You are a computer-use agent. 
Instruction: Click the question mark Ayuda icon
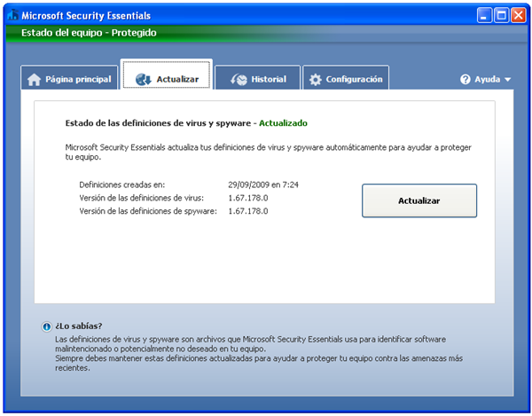[465, 80]
